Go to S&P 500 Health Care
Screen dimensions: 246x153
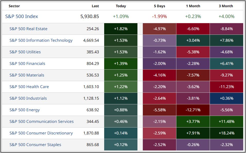pyautogui.click(x=29, y=87)
